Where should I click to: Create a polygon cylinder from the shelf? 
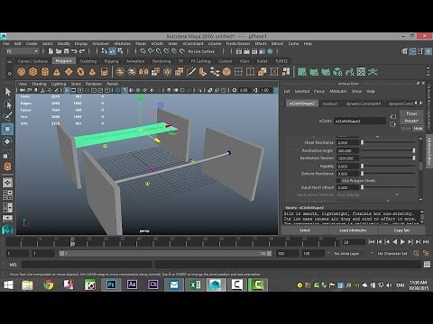coord(45,72)
